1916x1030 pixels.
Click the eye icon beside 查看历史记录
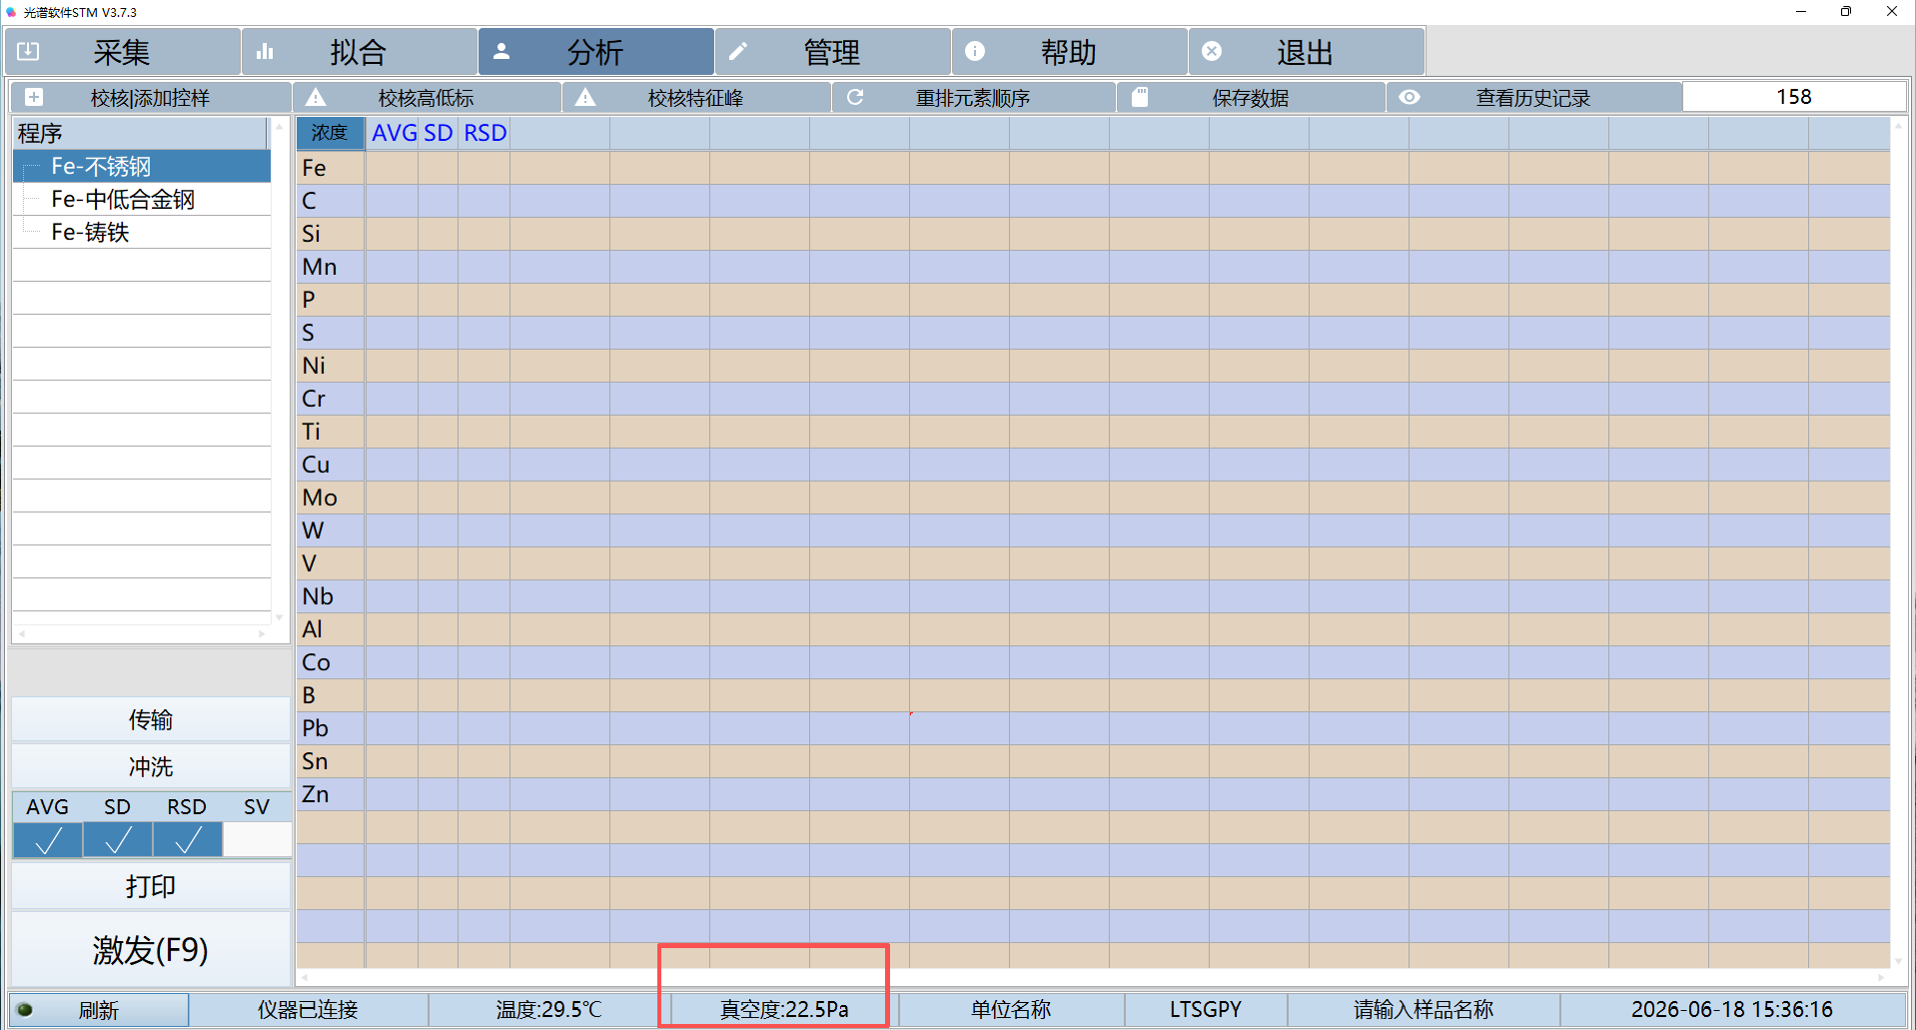point(1410,97)
